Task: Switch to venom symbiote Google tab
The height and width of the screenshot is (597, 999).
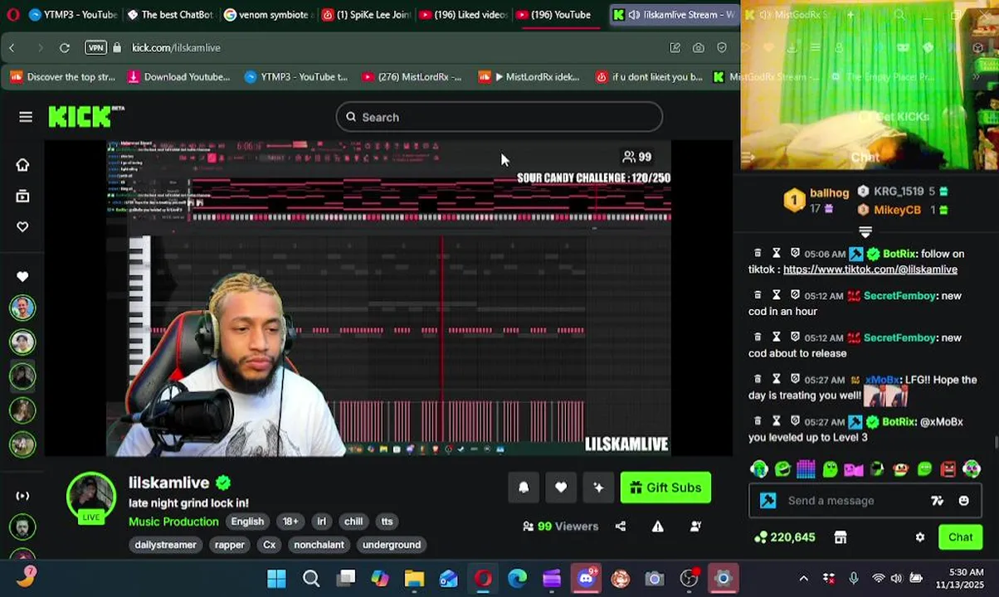Action: 268,14
